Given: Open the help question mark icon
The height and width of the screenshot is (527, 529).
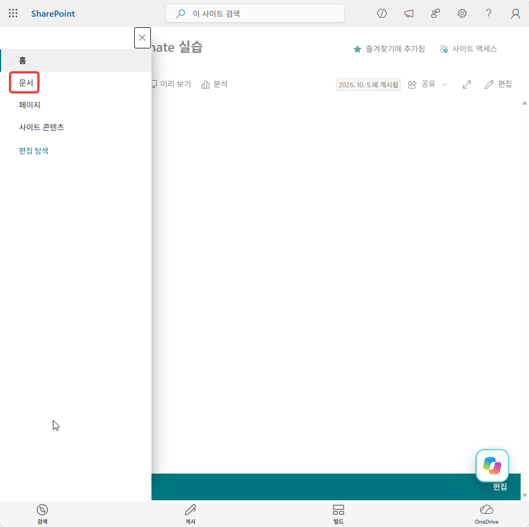Looking at the screenshot, I should point(488,13).
